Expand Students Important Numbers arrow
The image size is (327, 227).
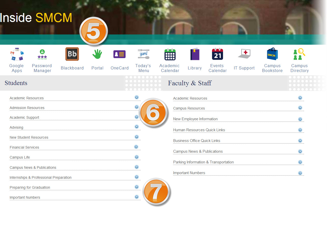point(137,197)
